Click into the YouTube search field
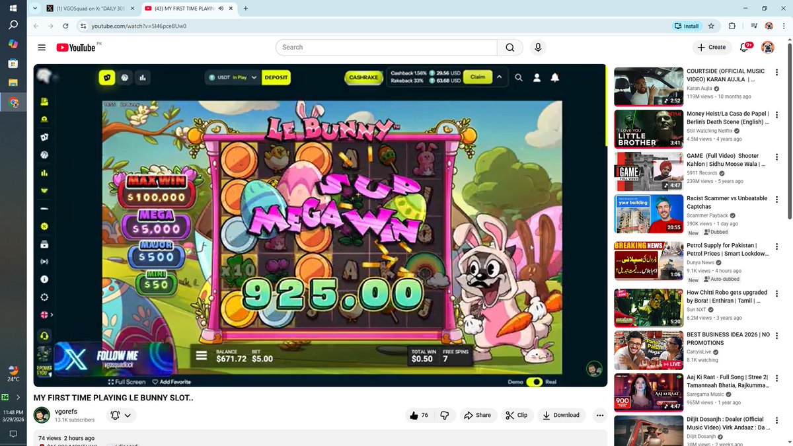793x446 pixels. pyautogui.click(x=387, y=48)
